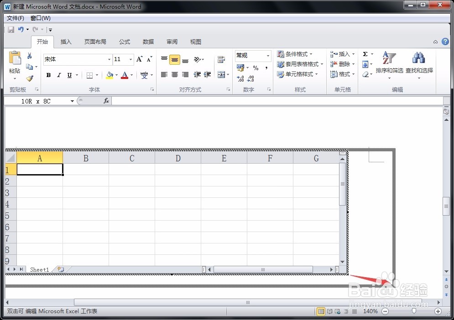Open the borders dropdown arrow

tap(97, 75)
